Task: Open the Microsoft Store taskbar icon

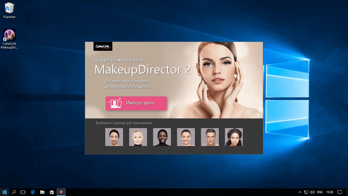Action: coord(51,192)
